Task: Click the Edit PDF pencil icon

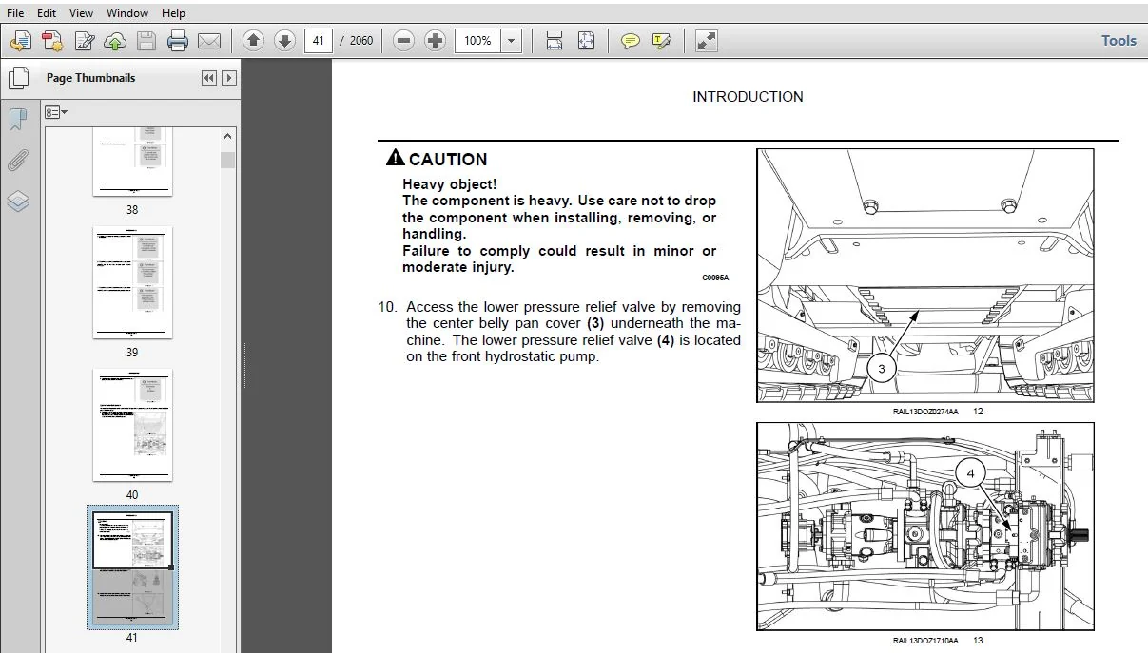Action: (x=85, y=41)
